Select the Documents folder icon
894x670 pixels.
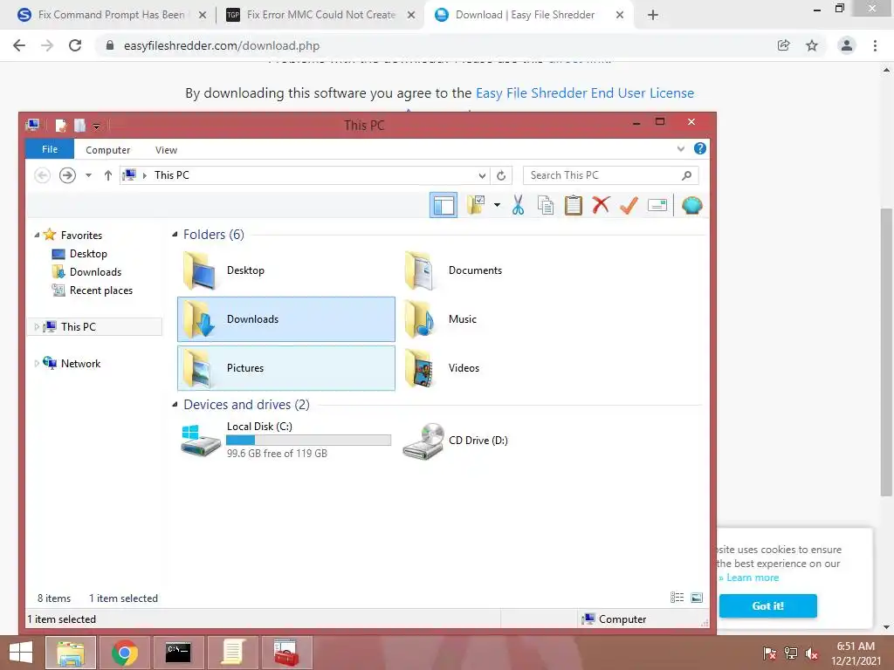[x=507, y=270]
